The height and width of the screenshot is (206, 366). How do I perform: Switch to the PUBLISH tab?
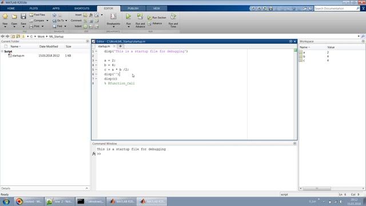pos(133,9)
